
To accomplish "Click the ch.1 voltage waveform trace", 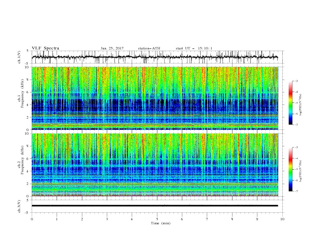I will click(155, 57).
